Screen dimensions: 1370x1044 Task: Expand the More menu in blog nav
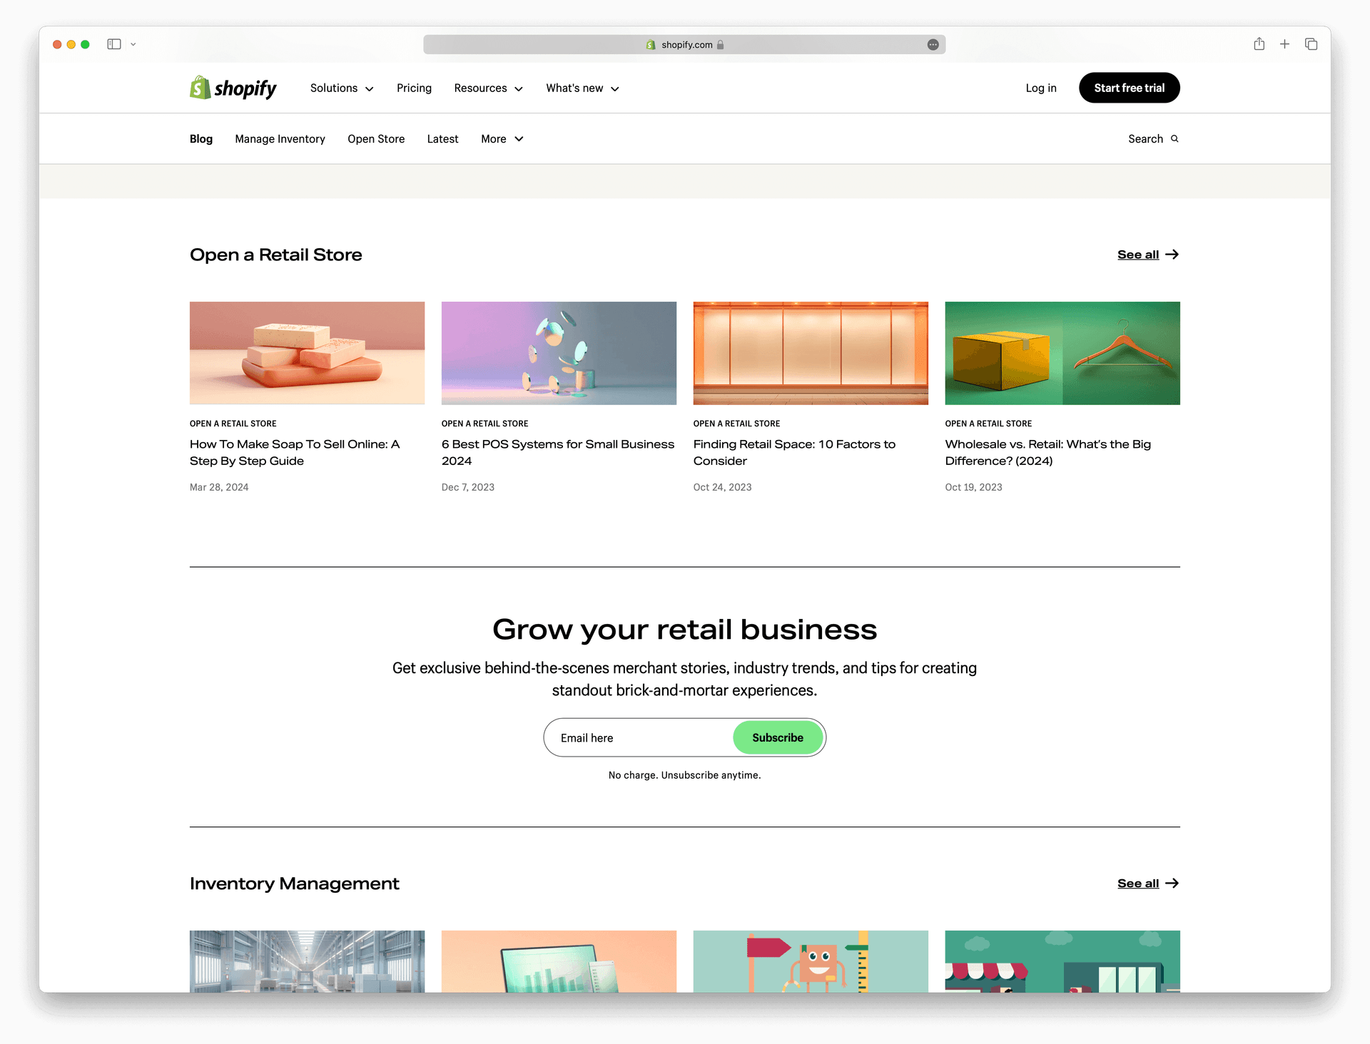502,138
